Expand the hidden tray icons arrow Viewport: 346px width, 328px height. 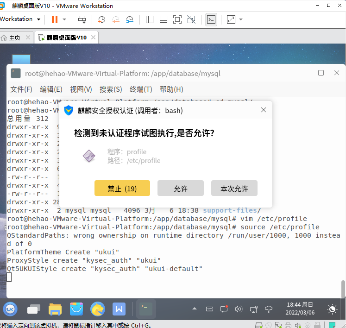195,309
